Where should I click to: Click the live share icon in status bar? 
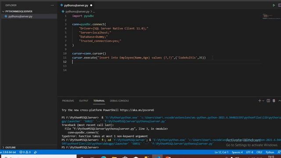(x=36, y=152)
